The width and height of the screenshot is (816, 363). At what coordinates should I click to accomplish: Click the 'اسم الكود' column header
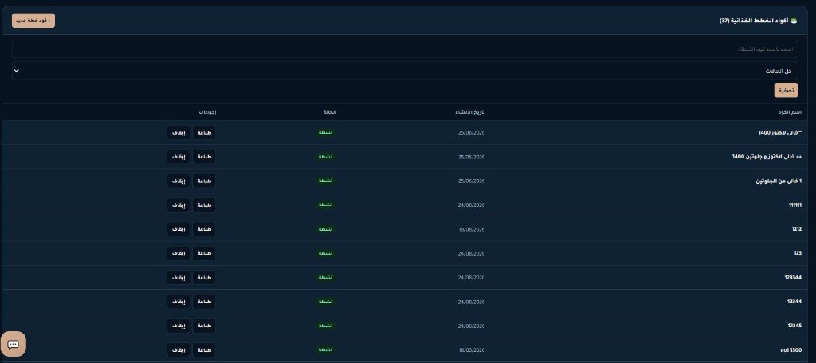[x=791, y=112]
